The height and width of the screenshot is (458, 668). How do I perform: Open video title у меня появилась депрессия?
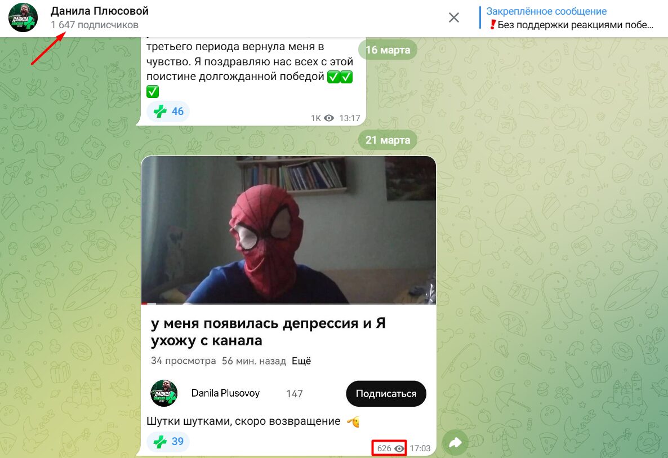tap(268, 332)
